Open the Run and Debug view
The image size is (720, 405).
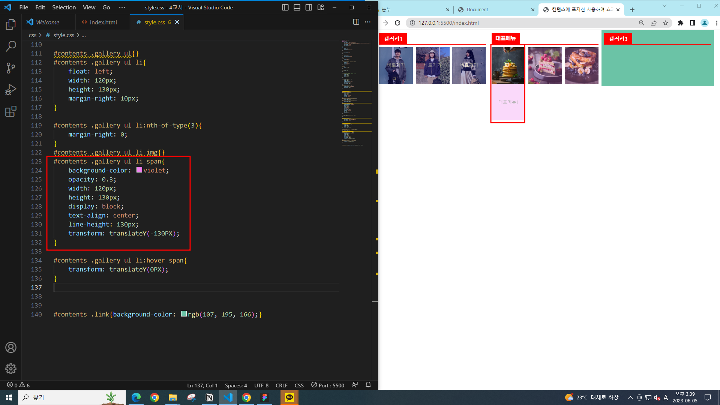[11, 90]
